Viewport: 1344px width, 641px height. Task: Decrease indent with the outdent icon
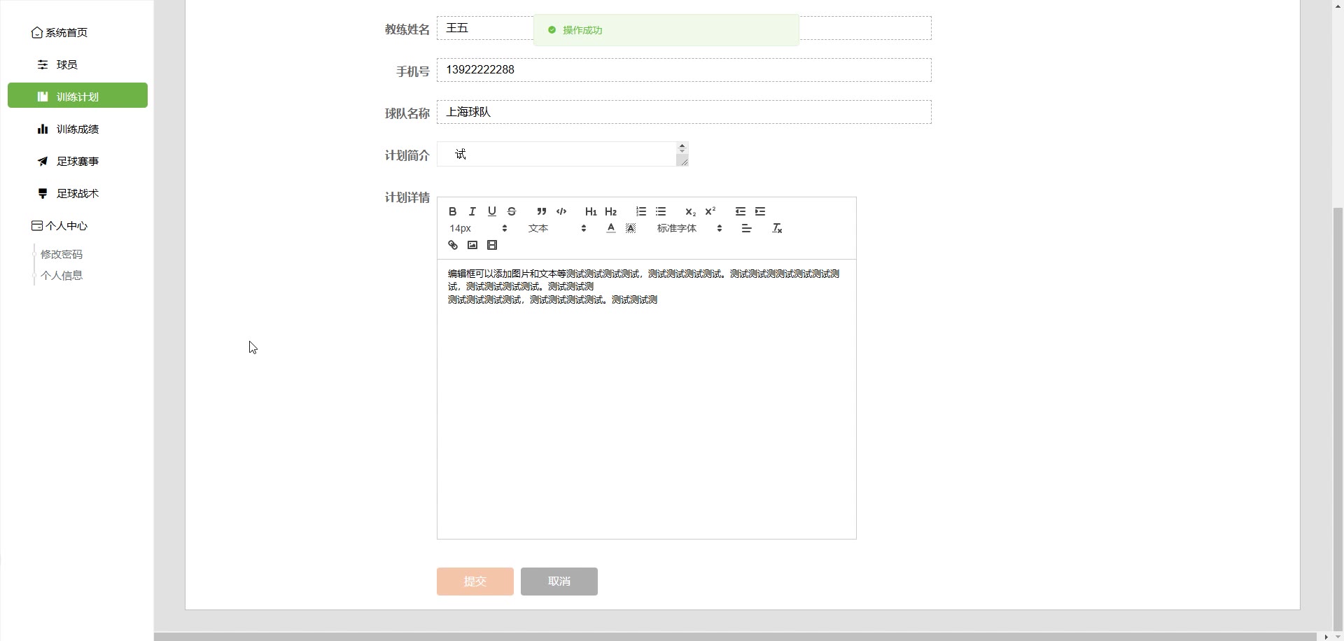(x=741, y=211)
